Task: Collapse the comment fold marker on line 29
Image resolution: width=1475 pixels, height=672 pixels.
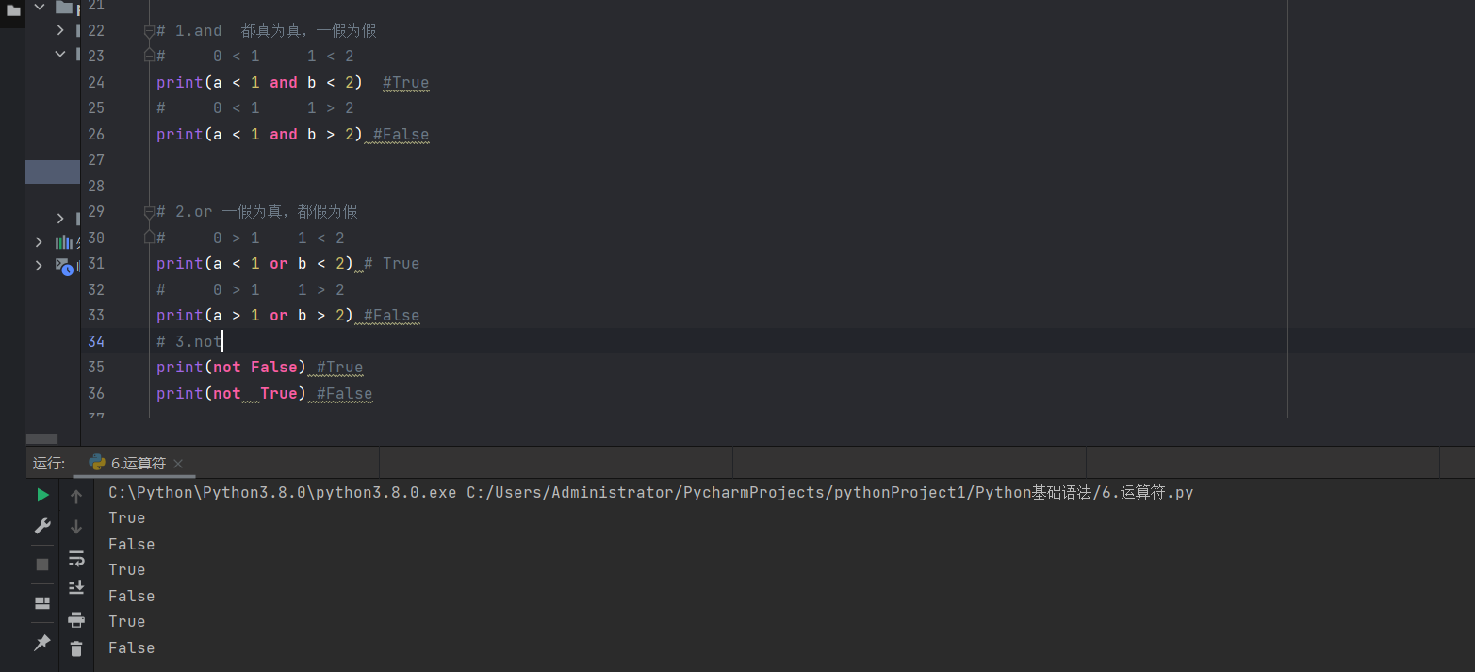Action: point(149,212)
